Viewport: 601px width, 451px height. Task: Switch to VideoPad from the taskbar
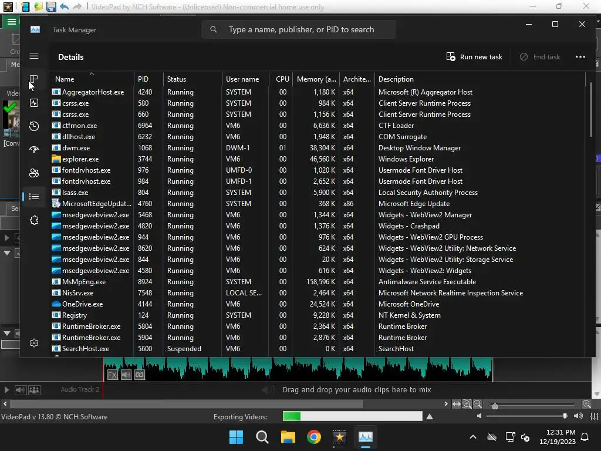[x=340, y=437]
